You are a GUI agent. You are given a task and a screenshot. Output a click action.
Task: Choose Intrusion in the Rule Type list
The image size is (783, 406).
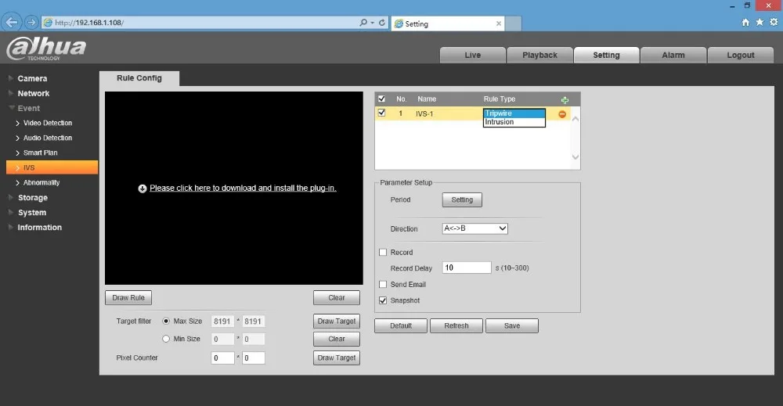(x=514, y=122)
